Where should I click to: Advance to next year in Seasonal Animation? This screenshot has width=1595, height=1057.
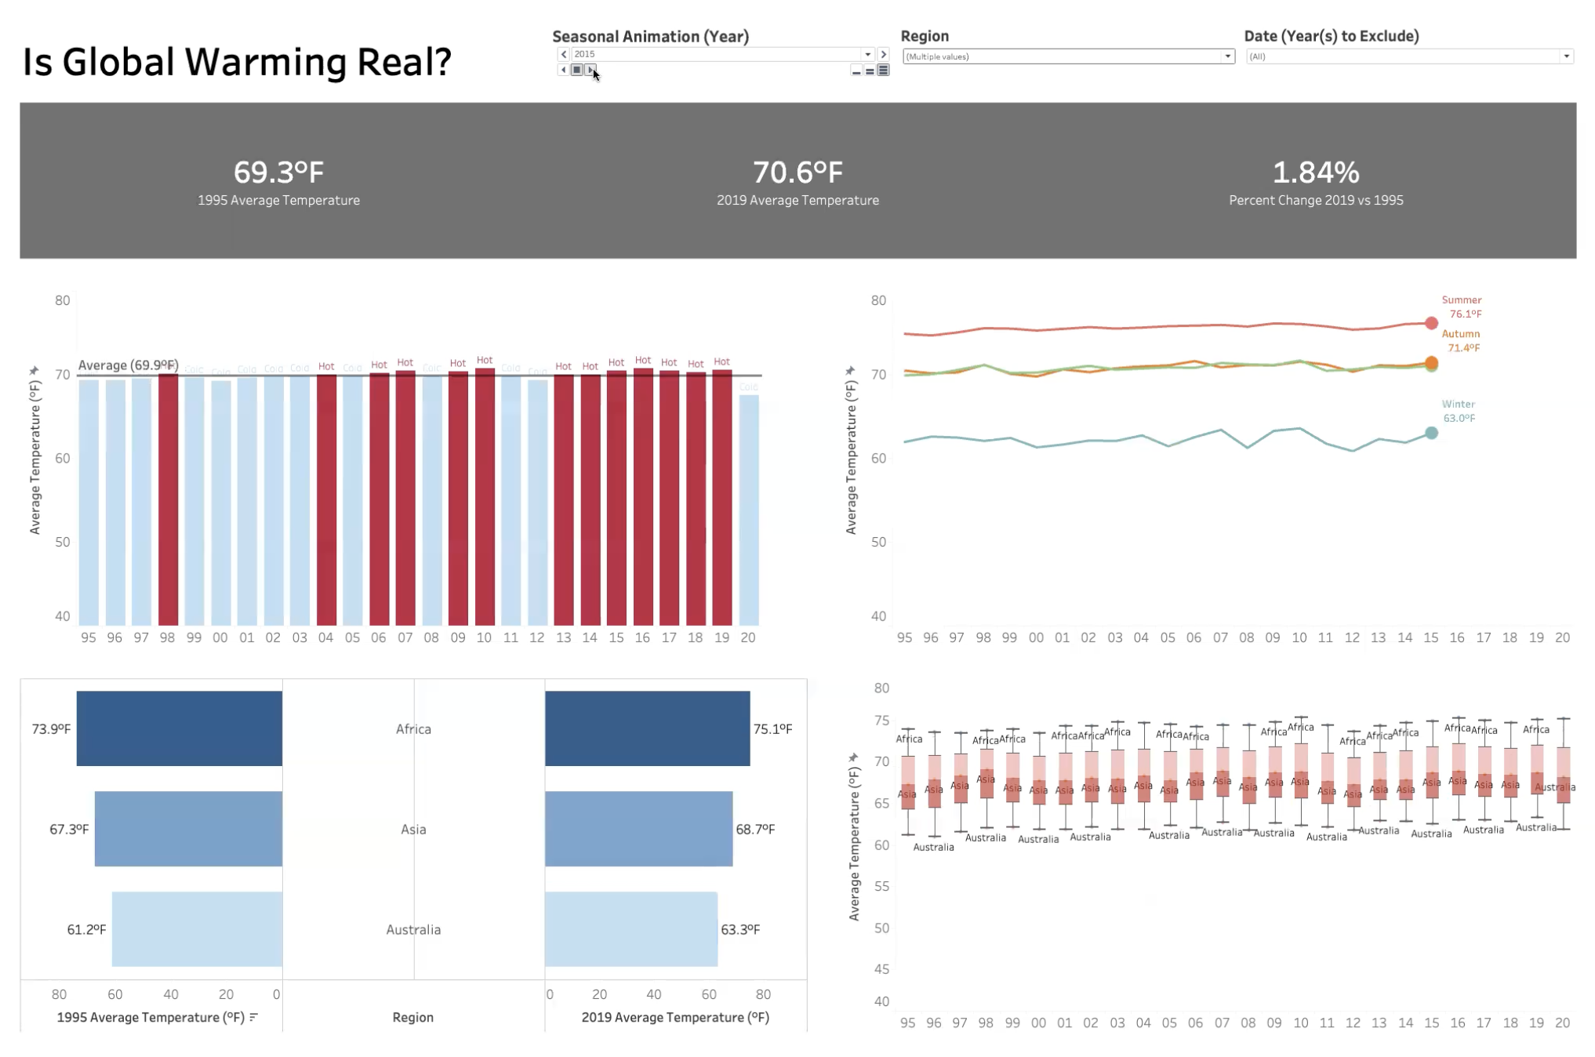tap(884, 54)
